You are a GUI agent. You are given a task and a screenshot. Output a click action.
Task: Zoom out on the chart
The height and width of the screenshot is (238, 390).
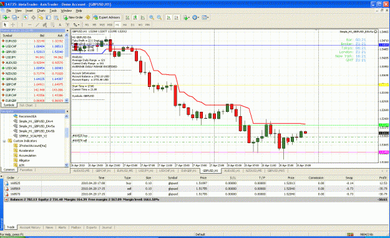(x=159, y=17)
